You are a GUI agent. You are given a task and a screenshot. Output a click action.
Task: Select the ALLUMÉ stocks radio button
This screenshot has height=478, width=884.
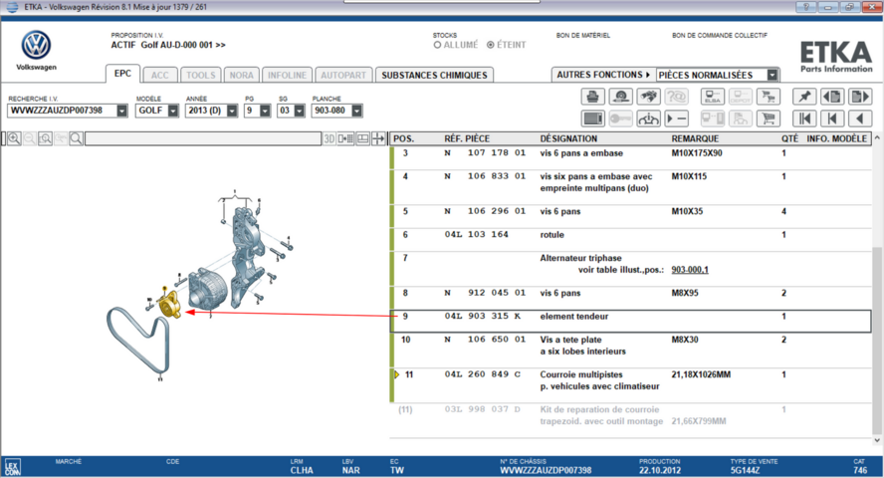(437, 45)
